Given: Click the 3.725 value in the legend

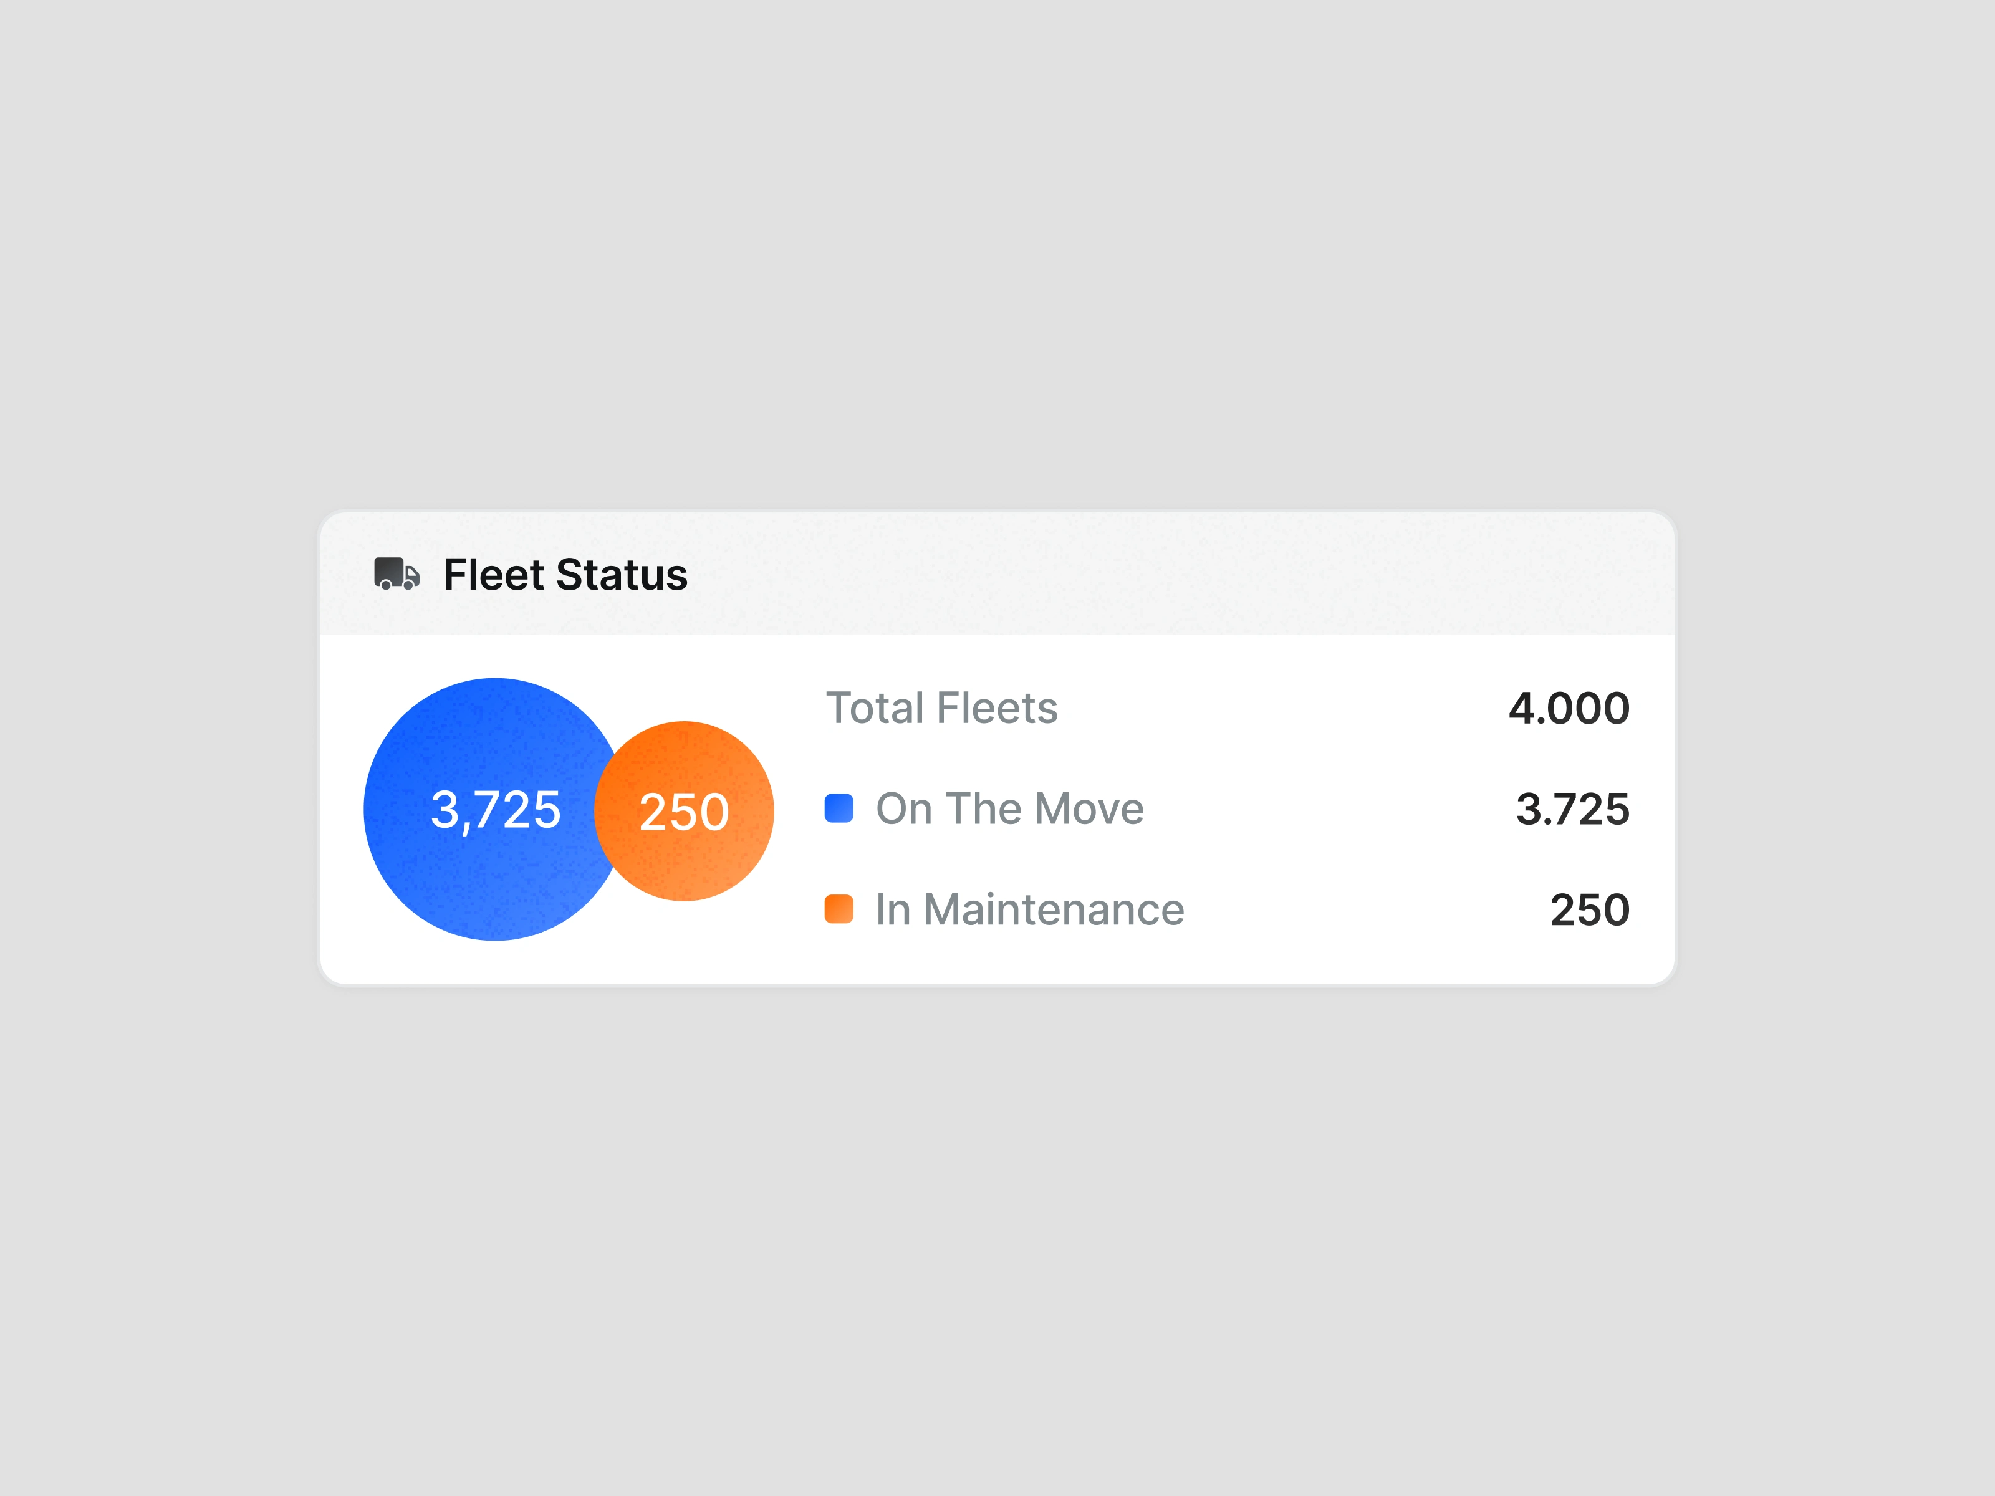Looking at the screenshot, I should (x=1572, y=809).
